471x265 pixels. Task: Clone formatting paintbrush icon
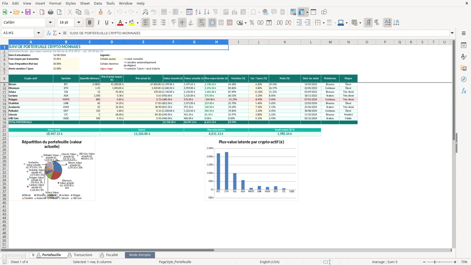[x=101, y=12]
